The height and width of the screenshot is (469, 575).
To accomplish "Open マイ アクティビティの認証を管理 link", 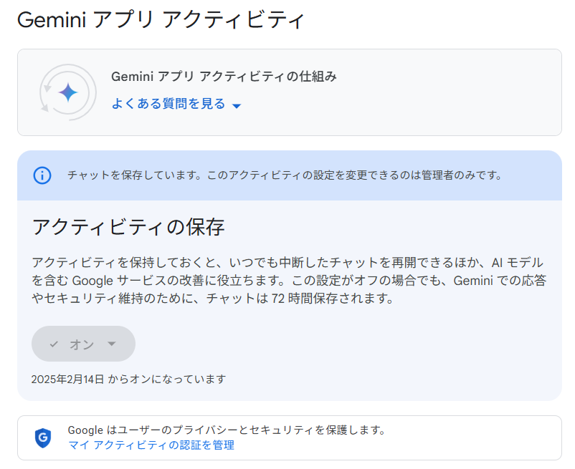I will point(151,445).
